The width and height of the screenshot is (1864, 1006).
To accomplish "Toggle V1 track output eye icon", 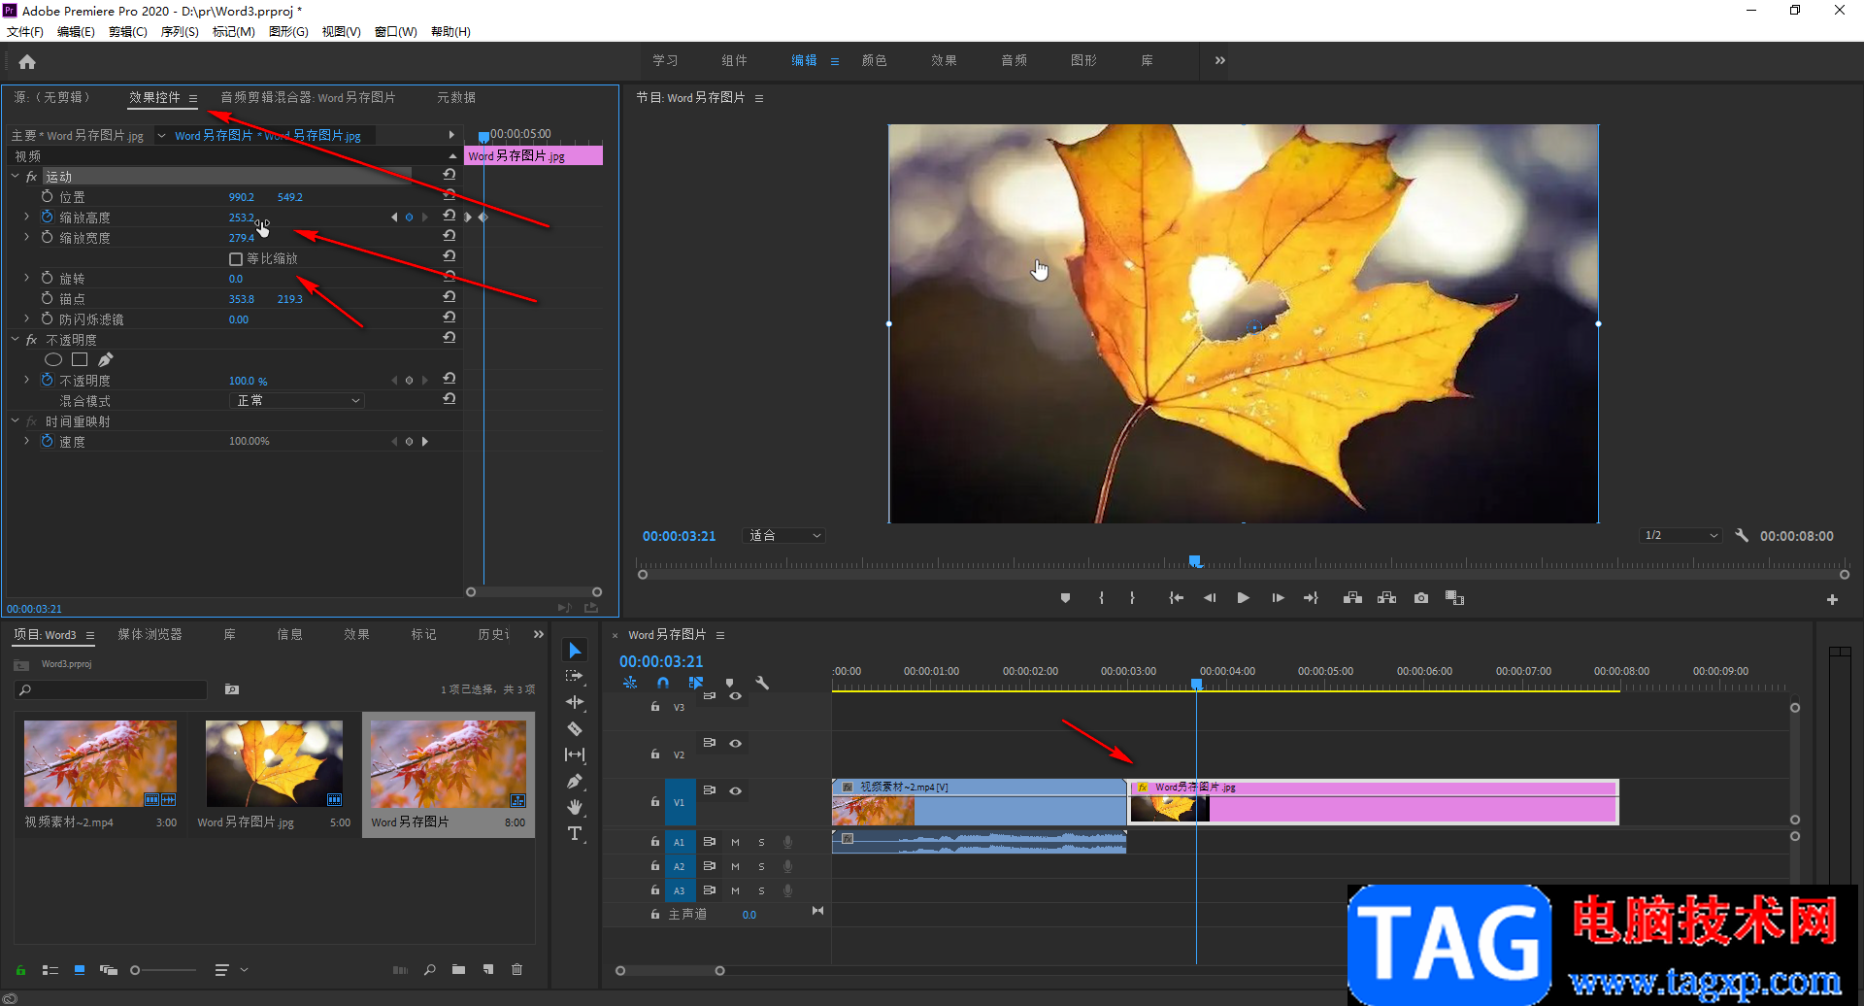I will point(736,790).
